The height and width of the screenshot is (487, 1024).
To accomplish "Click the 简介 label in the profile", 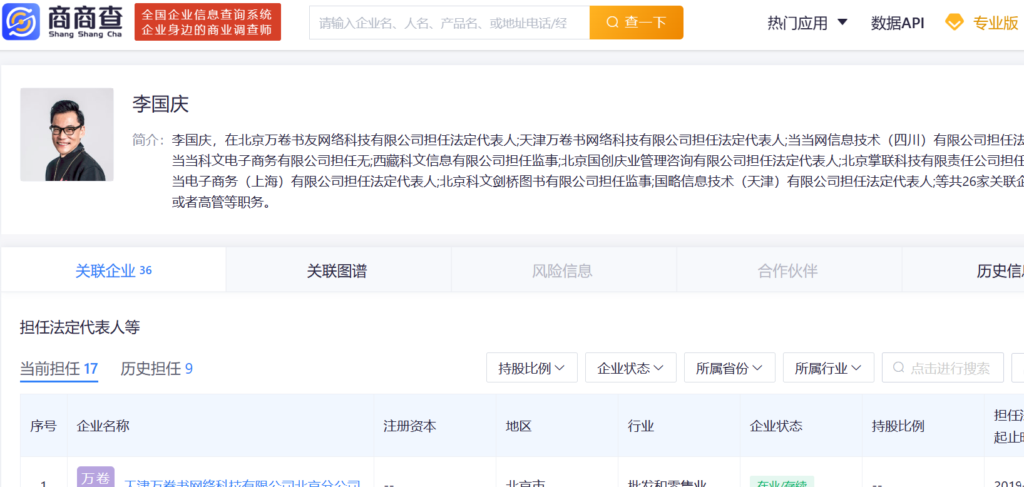I will point(148,140).
